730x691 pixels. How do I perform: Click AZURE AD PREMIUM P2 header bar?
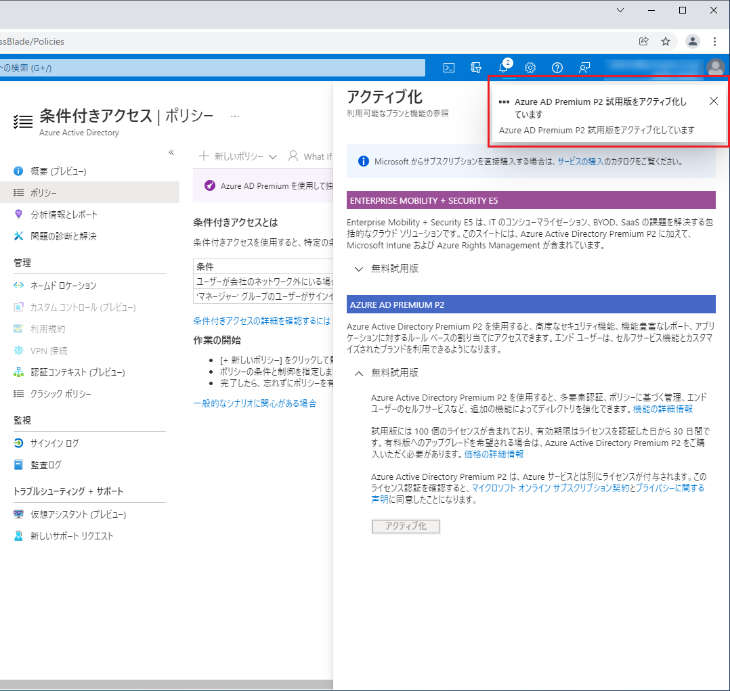click(x=531, y=305)
